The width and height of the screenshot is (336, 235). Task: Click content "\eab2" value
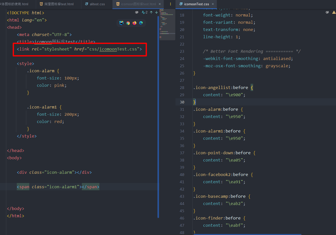pos(234,203)
